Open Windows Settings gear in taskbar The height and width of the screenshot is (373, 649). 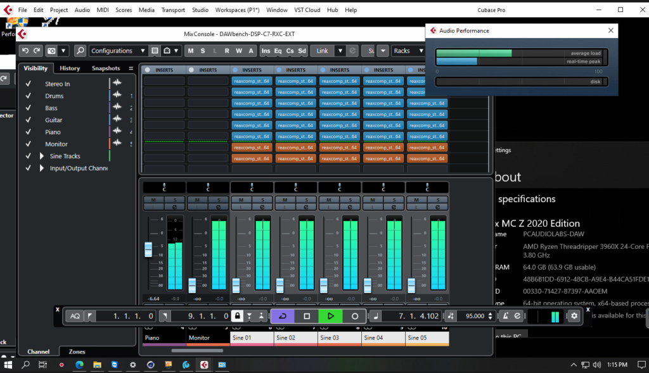pos(133,365)
